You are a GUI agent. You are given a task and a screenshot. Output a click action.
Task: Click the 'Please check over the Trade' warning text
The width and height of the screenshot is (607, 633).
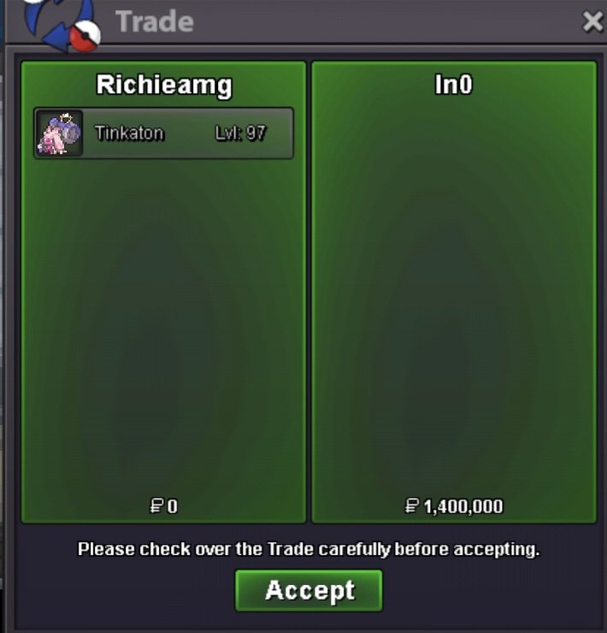point(309,549)
